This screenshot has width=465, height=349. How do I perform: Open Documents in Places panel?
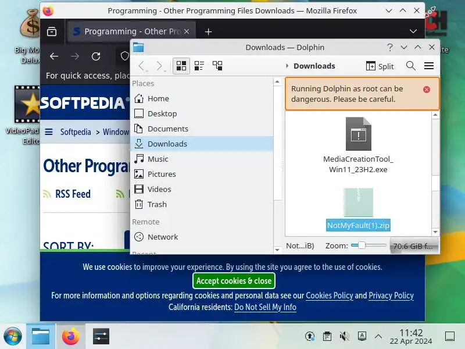click(201, 129)
